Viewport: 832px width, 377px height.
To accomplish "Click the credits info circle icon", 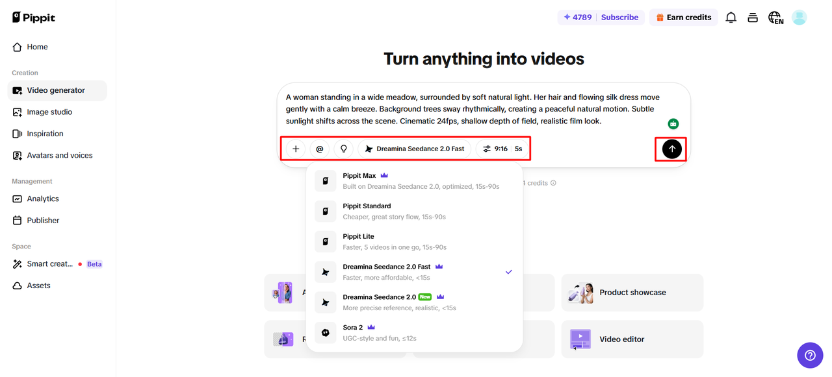I will click(x=553, y=183).
